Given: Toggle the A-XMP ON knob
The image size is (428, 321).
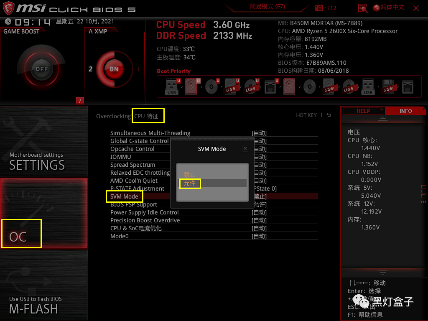Looking at the screenshot, I should point(114,69).
